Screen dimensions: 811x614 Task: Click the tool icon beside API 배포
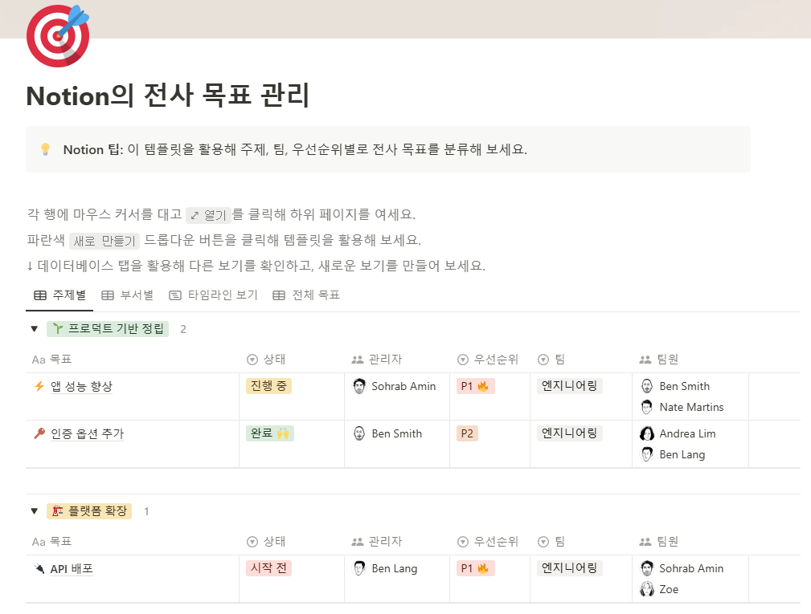point(39,568)
